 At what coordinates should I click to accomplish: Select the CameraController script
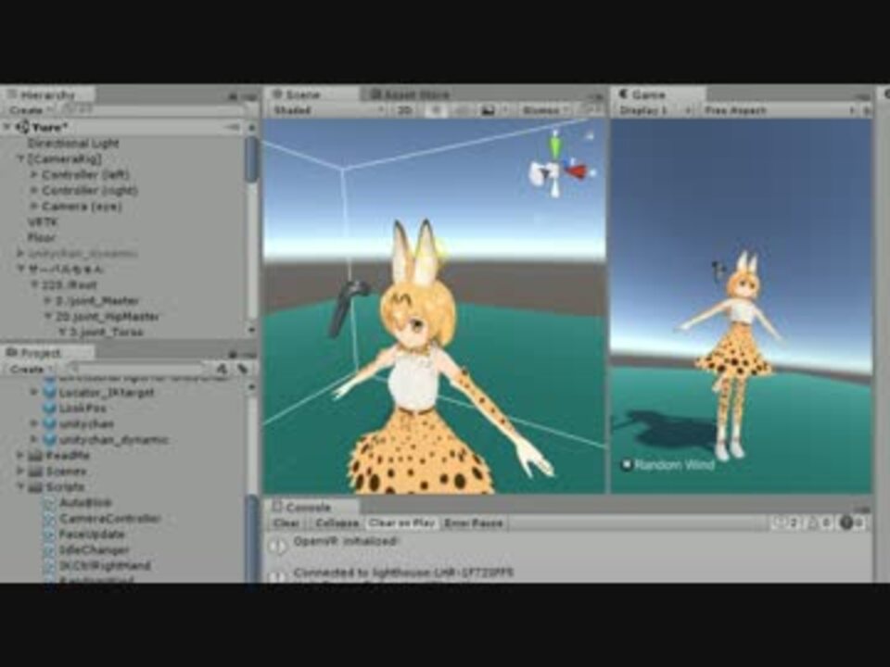tap(109, 519)
